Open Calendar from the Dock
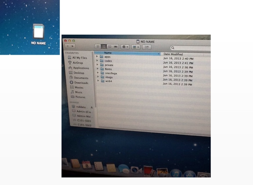The width and height of the screenshot is (253, 185). [x=87, y=165]
